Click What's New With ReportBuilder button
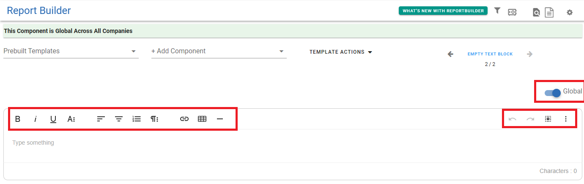The height and width of the screenshot is (184, 584). (x=443, y=11)
